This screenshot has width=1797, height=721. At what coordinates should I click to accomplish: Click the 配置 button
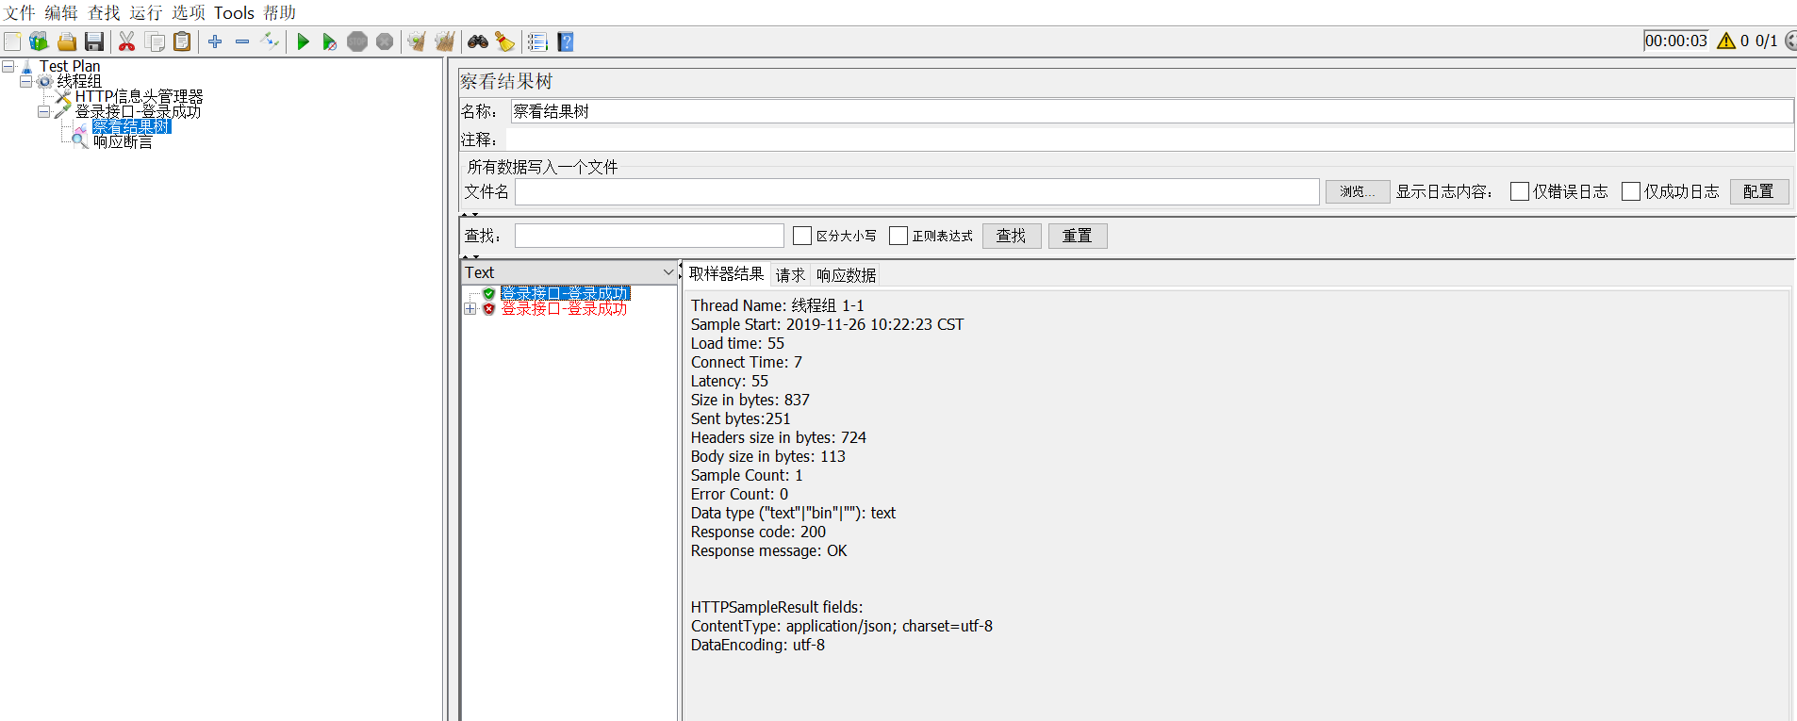[1758, 191]
